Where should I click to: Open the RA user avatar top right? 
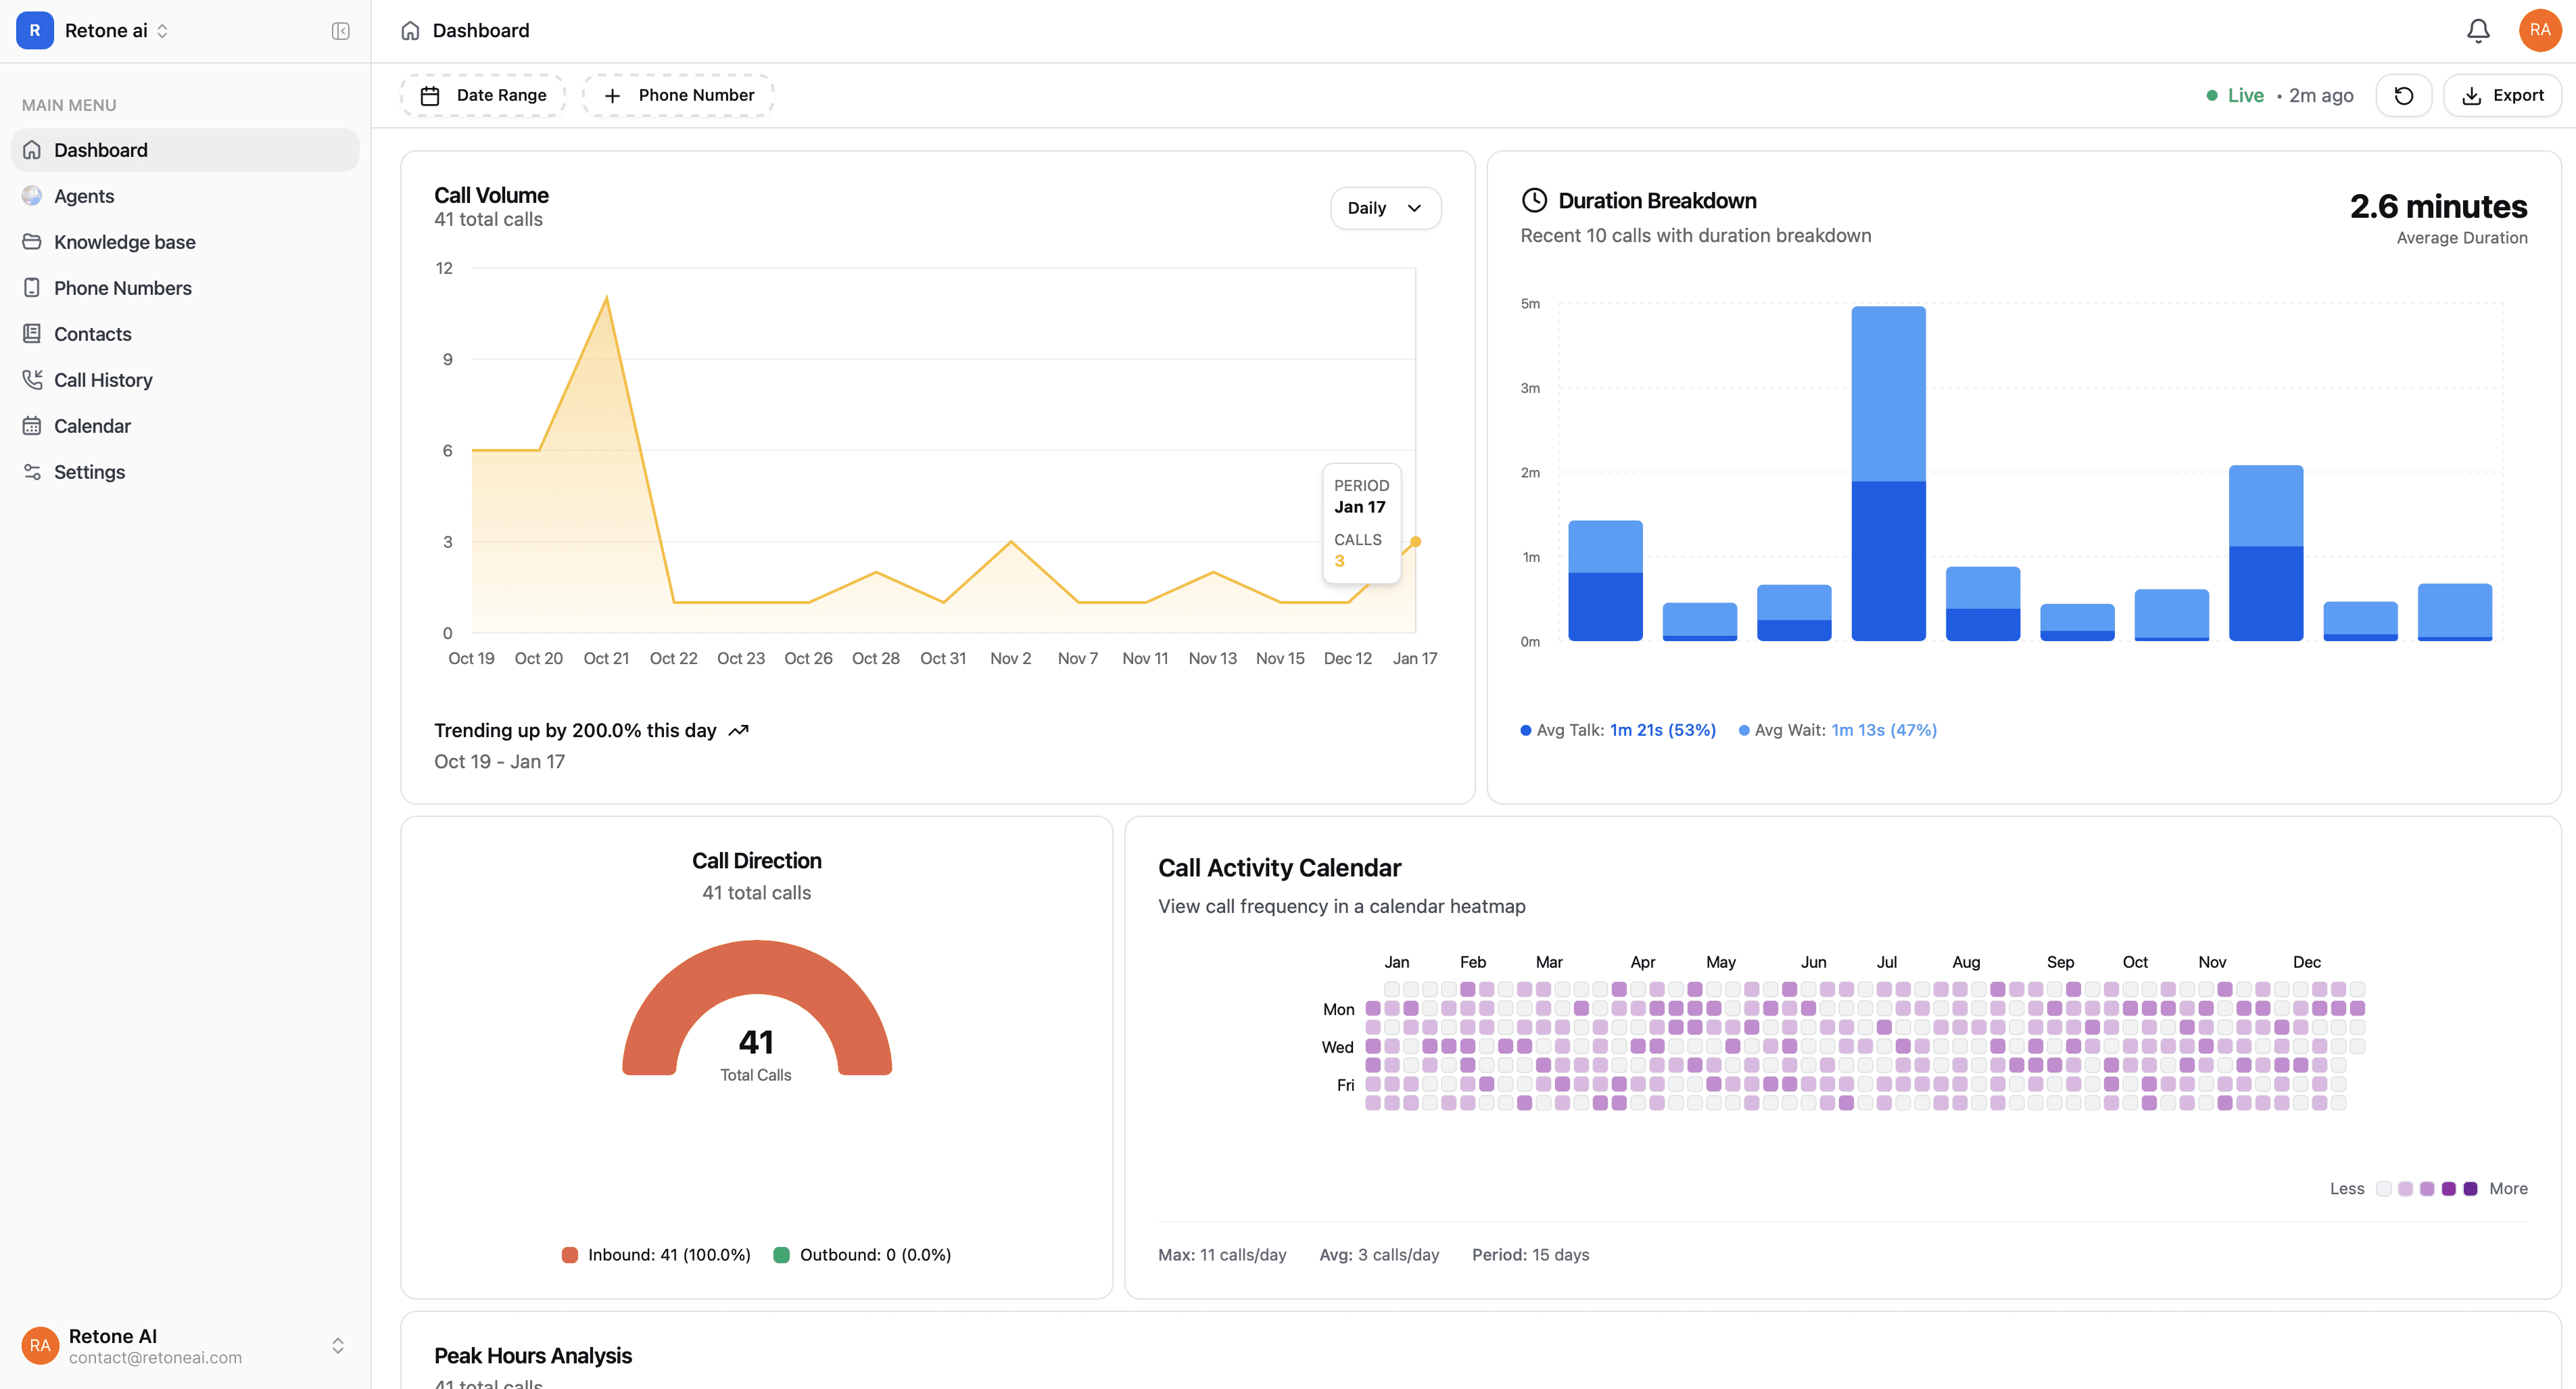click(x=2539, y=30)
